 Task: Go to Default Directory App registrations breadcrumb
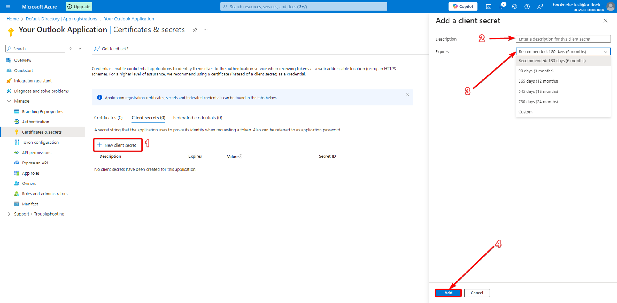(61, 19)
